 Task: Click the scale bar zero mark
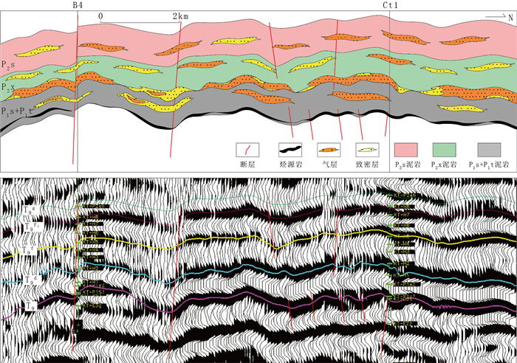click(100, 15)
